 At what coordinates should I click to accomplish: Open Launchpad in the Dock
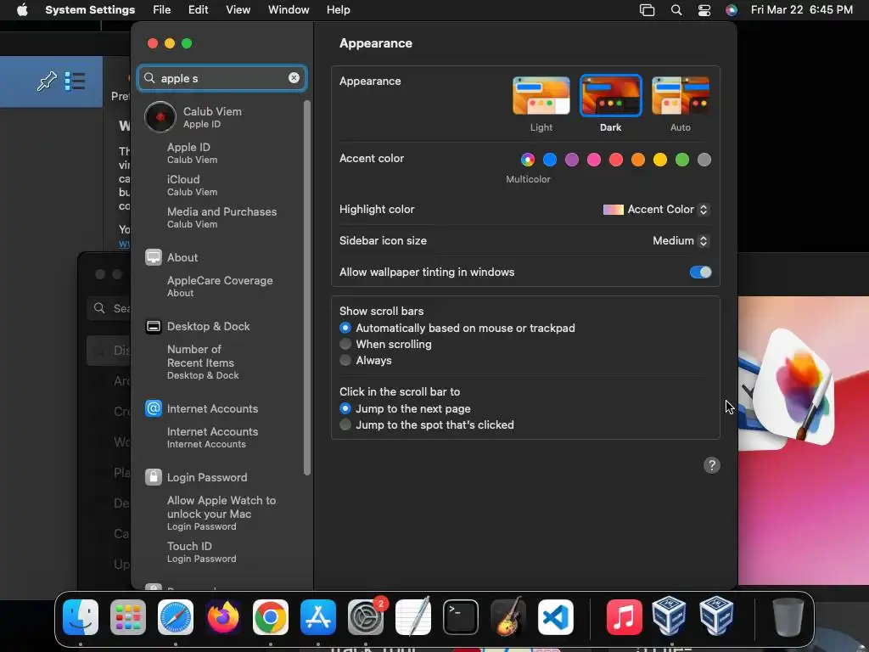coord(128,617)
